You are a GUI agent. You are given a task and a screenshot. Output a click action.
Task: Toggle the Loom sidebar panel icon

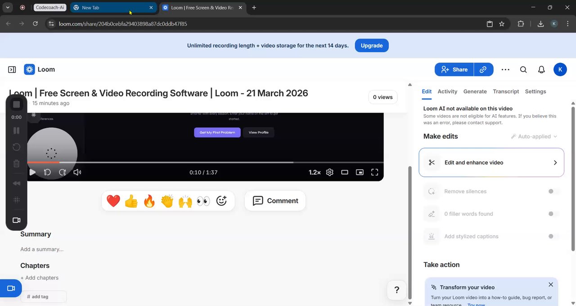12,70
